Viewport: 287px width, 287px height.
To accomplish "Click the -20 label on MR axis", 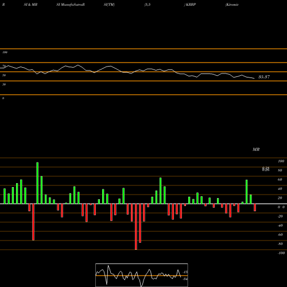I will 280,216.
